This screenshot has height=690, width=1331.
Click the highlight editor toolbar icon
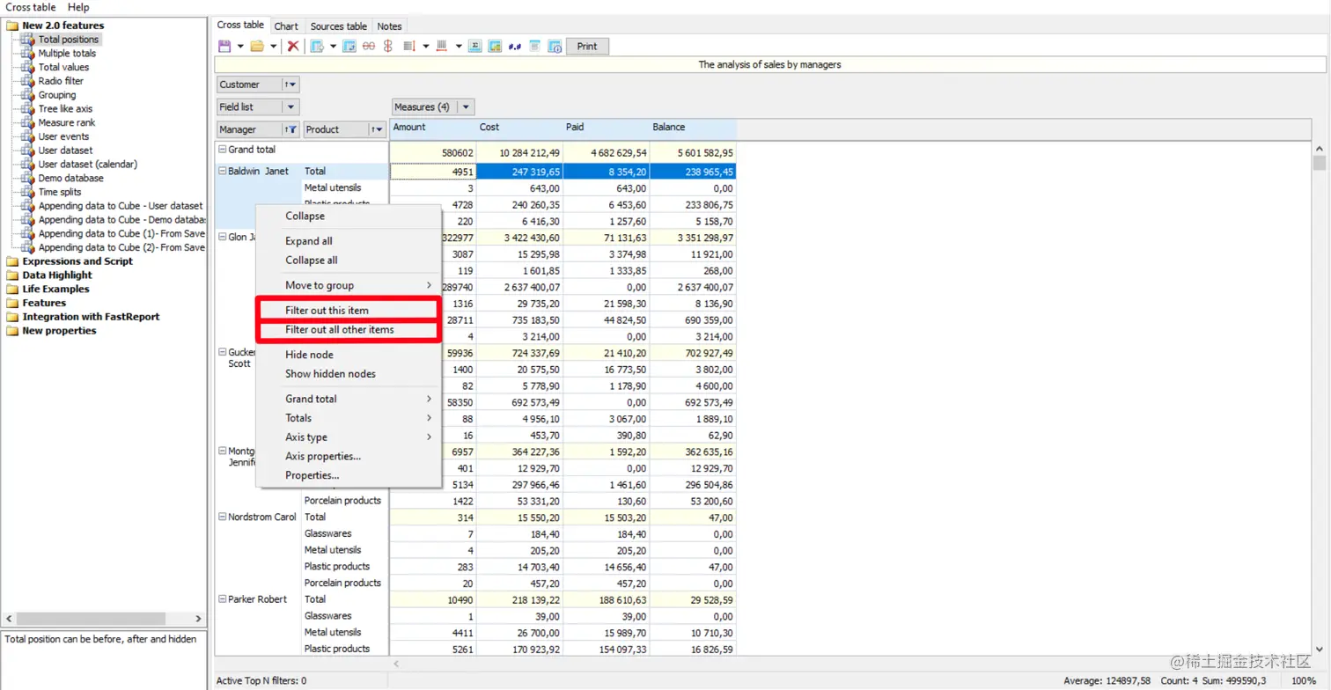point(495,47)
